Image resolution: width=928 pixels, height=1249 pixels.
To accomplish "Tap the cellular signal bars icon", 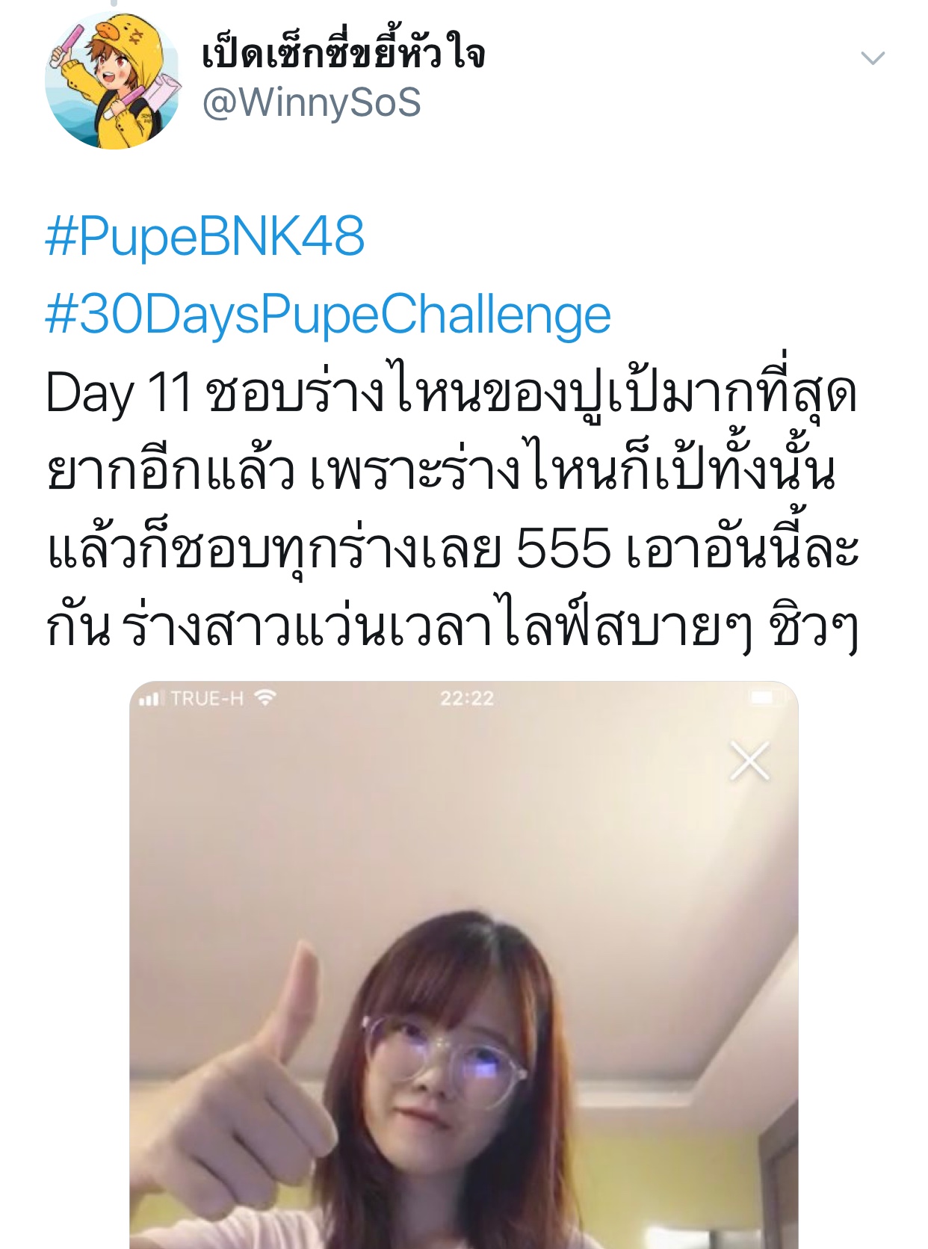I will pos(149,699).
